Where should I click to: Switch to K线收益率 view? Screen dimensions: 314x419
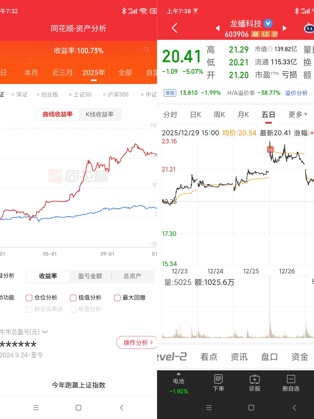100,114
